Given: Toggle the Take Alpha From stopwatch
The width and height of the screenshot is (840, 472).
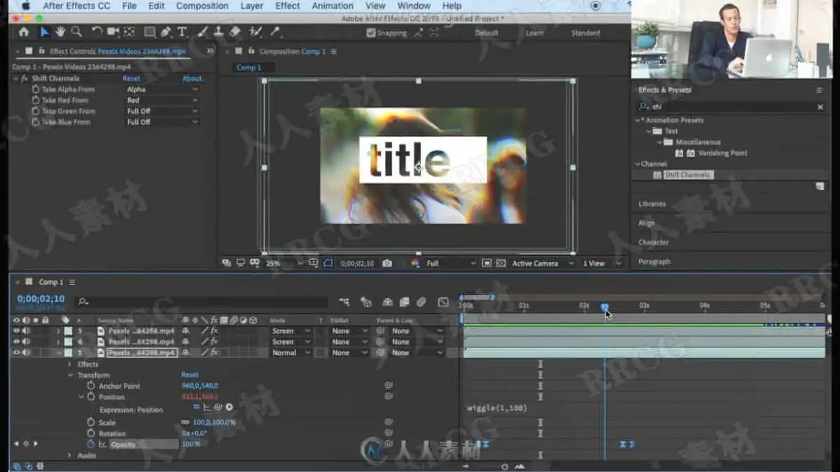Looking at the screenshot, I should click(x=36, y=90).
